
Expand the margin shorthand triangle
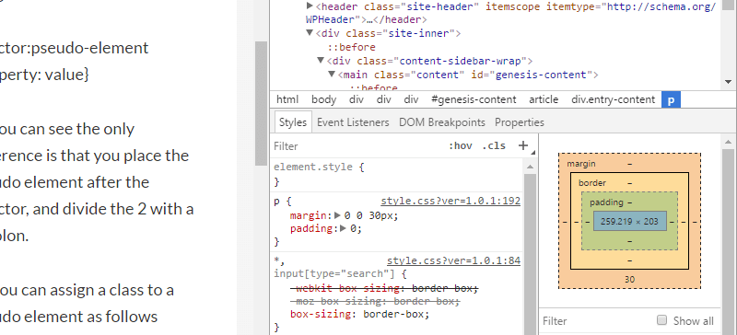point(337,215)
